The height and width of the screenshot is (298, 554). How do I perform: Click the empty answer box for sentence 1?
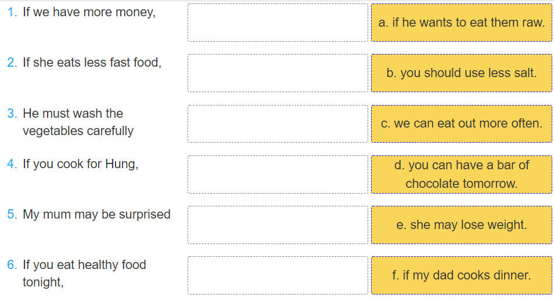(x=278, y=23)
